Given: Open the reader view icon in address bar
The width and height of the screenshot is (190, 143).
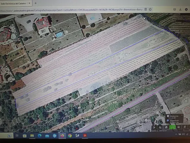Looking at the screenshot, I should (x=145, y=10).
